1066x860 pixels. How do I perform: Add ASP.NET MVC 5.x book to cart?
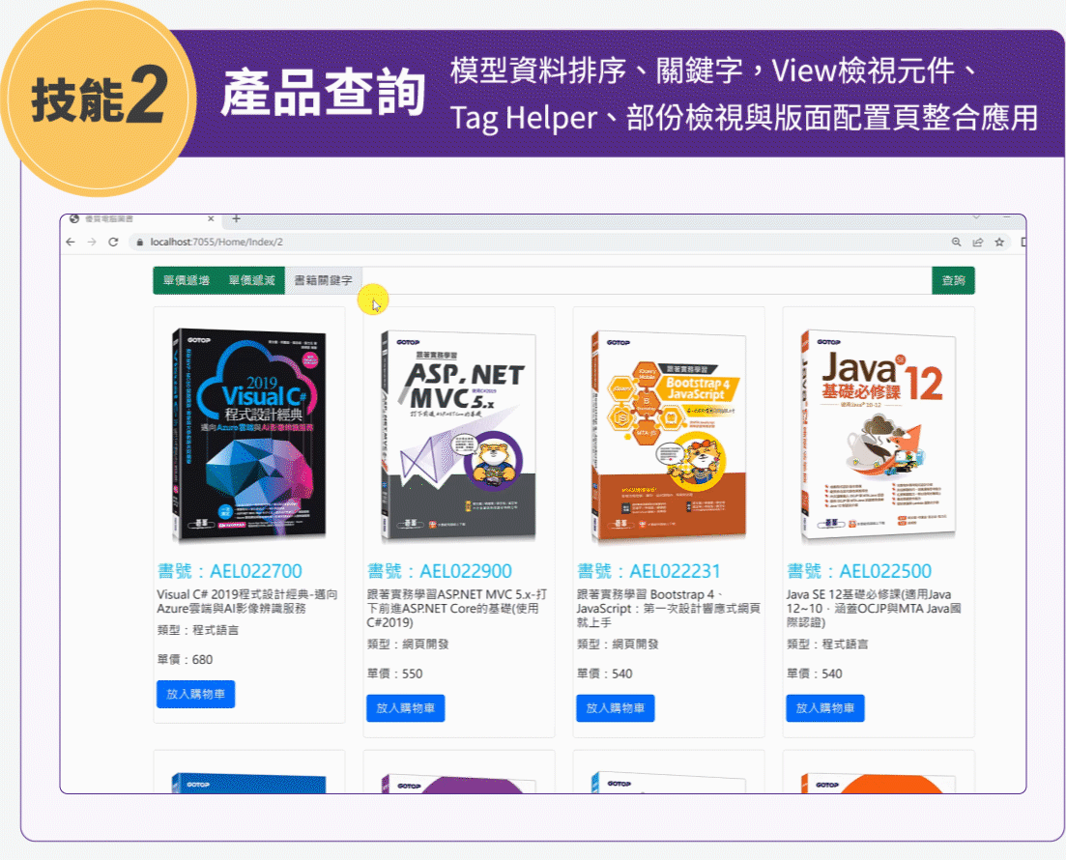pos(405,708)
